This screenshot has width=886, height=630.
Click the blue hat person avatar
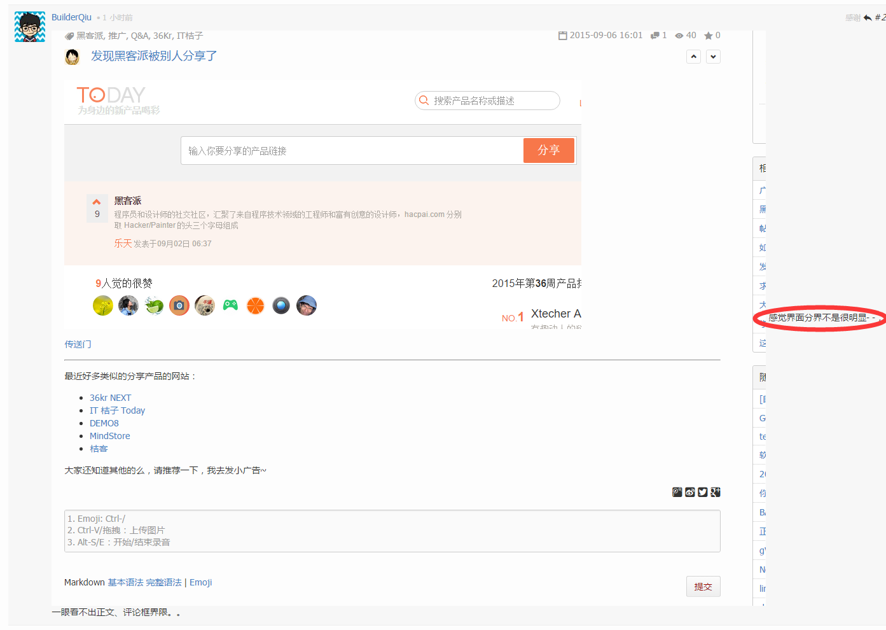pos(307,305)
